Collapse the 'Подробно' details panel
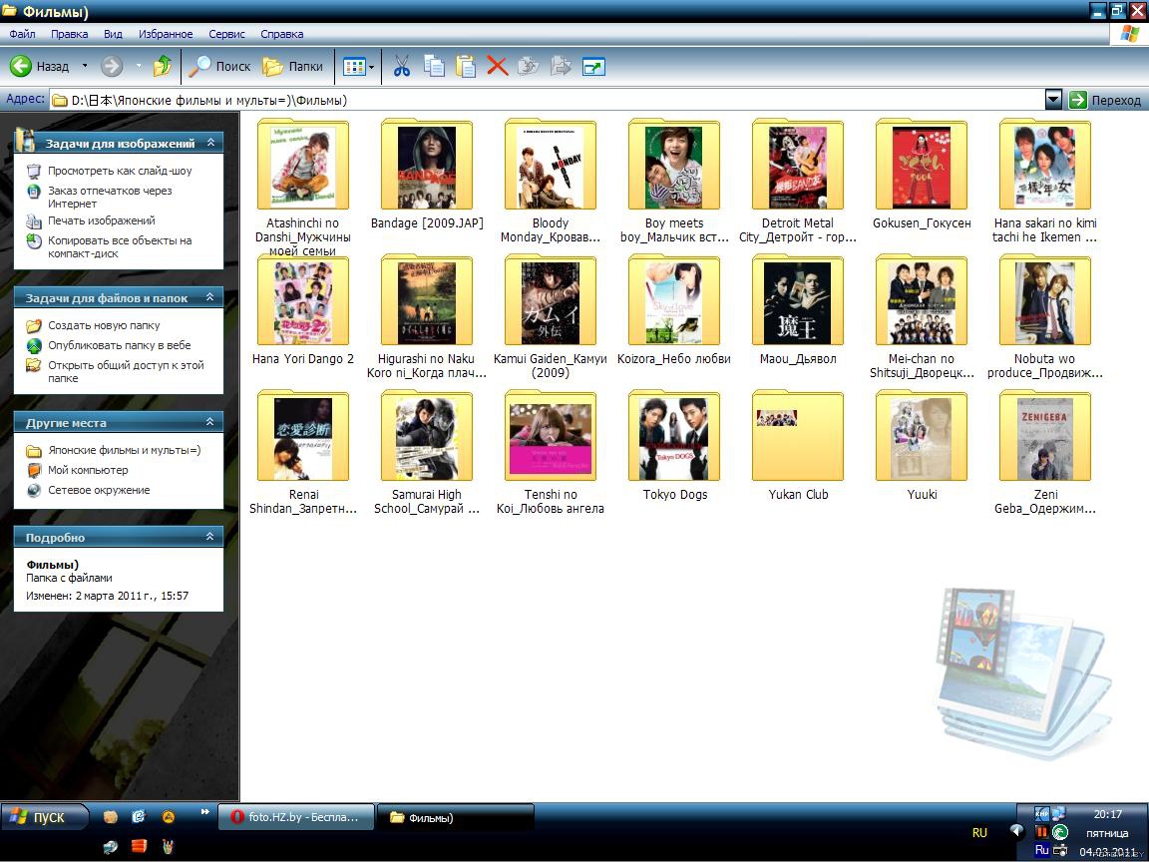The height and width of the screenshot is (862, 1149). point(210,537)
